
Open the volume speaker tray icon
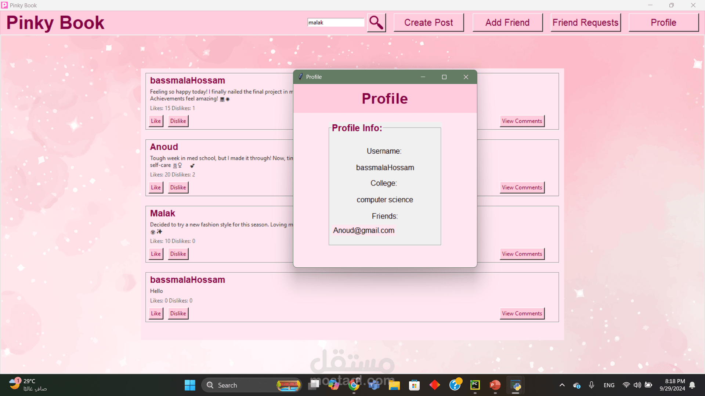coord(637,385)
